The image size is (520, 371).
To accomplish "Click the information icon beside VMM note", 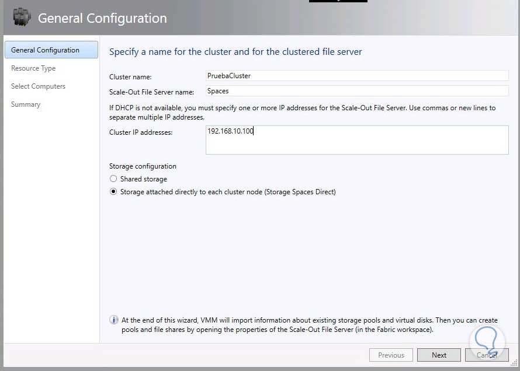I will point(113,320).
